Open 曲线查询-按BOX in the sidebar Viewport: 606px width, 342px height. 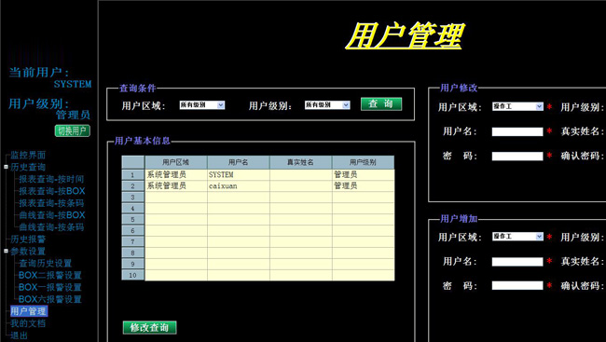pyautogui.click(x=52, y=215)
